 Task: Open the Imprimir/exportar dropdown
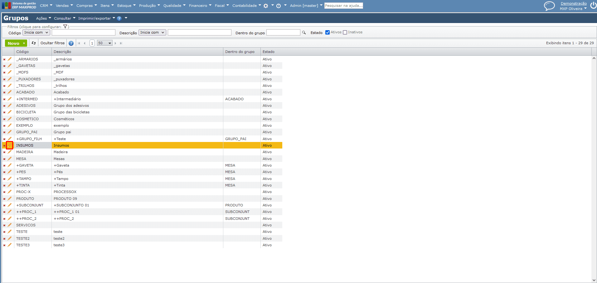point(97,18)
